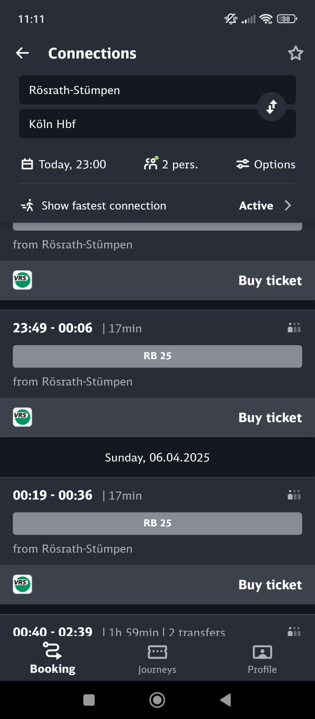Open the Active chevron for fastest connection
The image size is (315, 719).
point(288,205)
